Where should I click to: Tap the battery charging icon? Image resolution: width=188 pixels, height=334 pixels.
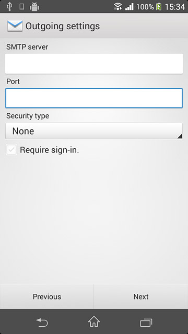coord(159,7)
